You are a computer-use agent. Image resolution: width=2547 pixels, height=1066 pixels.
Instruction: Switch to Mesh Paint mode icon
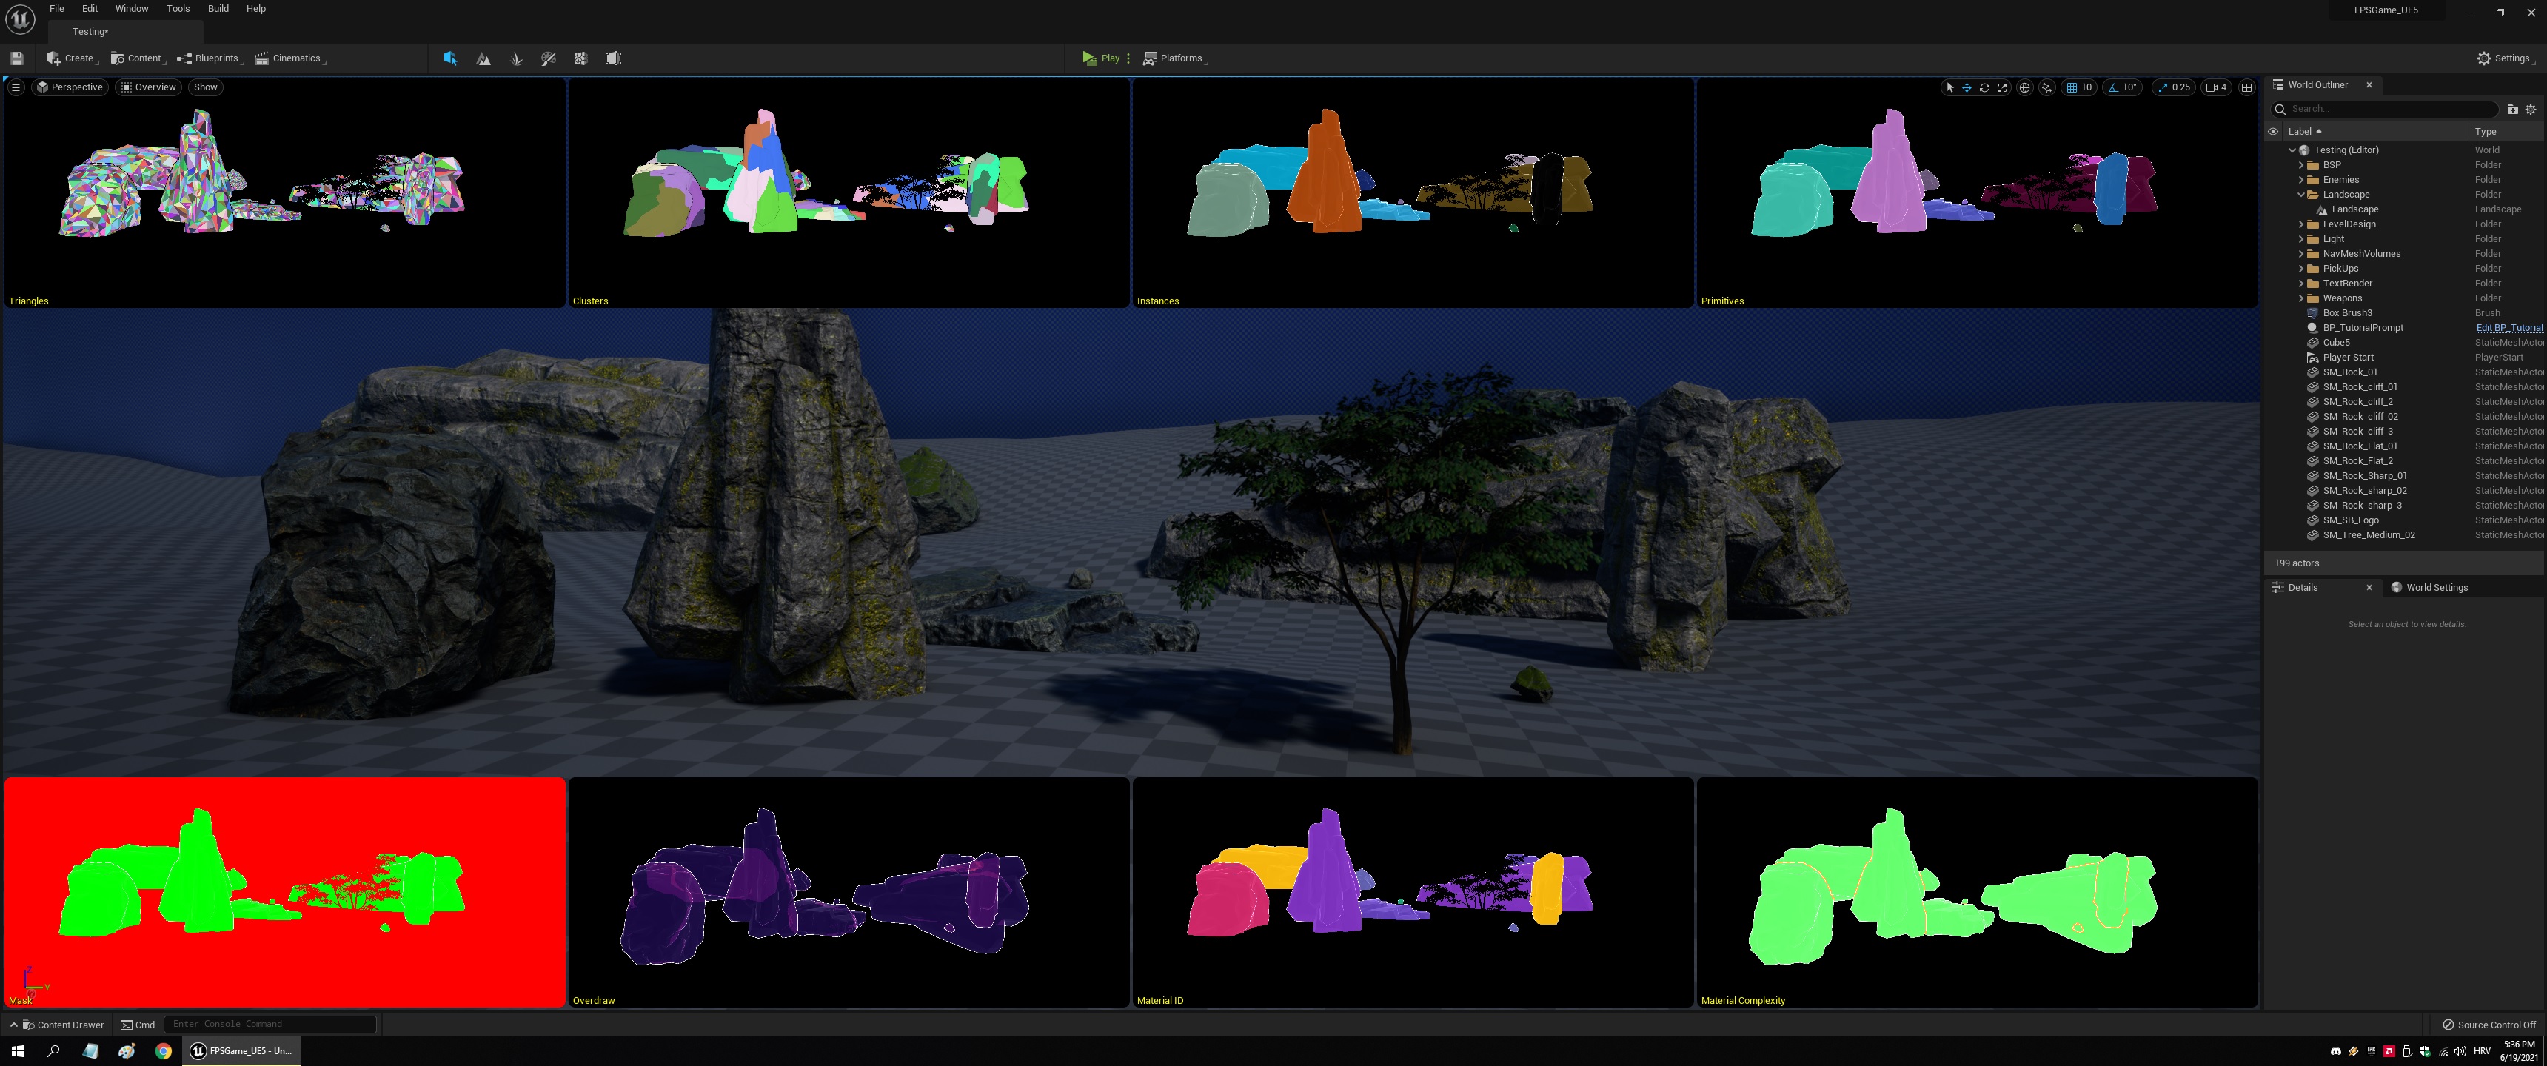pos(549,58)
